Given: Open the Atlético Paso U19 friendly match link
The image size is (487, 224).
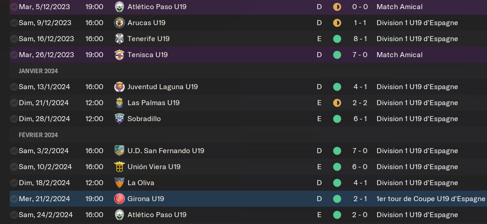Looking at the screenshot, I should [x=157, y=6].
